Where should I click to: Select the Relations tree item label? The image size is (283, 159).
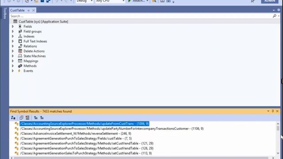click(30, 46)
